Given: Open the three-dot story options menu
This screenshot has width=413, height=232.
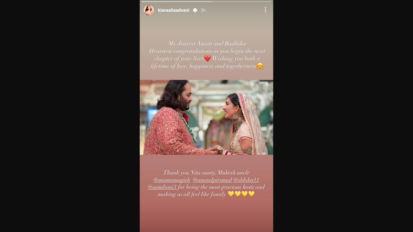Looking at the screenshot, I should 265,10.
